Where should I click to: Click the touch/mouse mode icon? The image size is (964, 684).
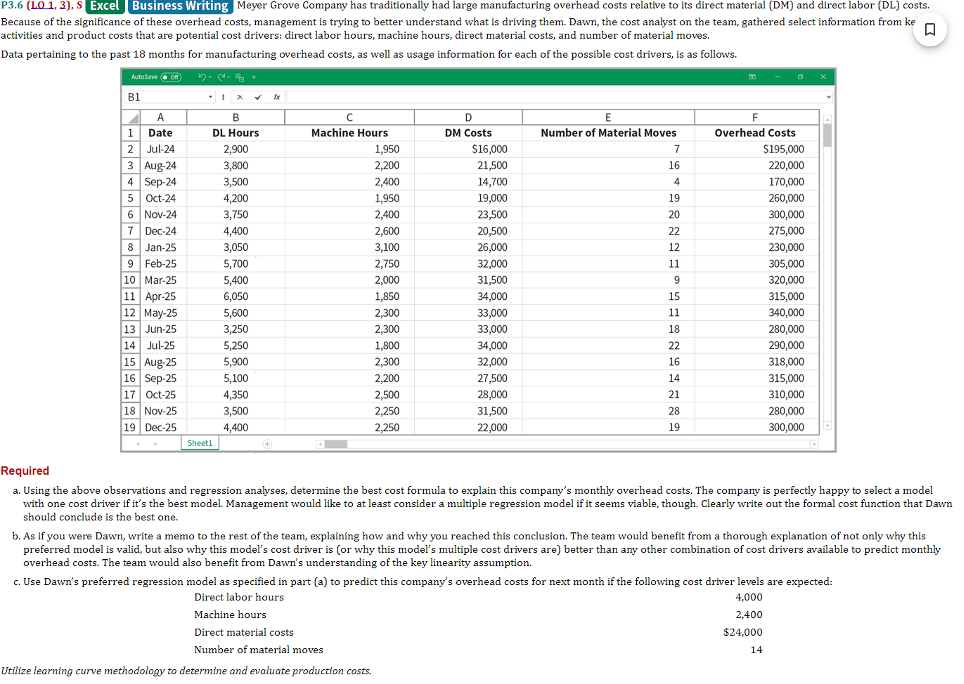(x=240, y=77)
